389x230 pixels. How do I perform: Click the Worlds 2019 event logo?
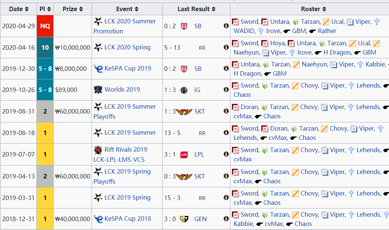point(98,89)
